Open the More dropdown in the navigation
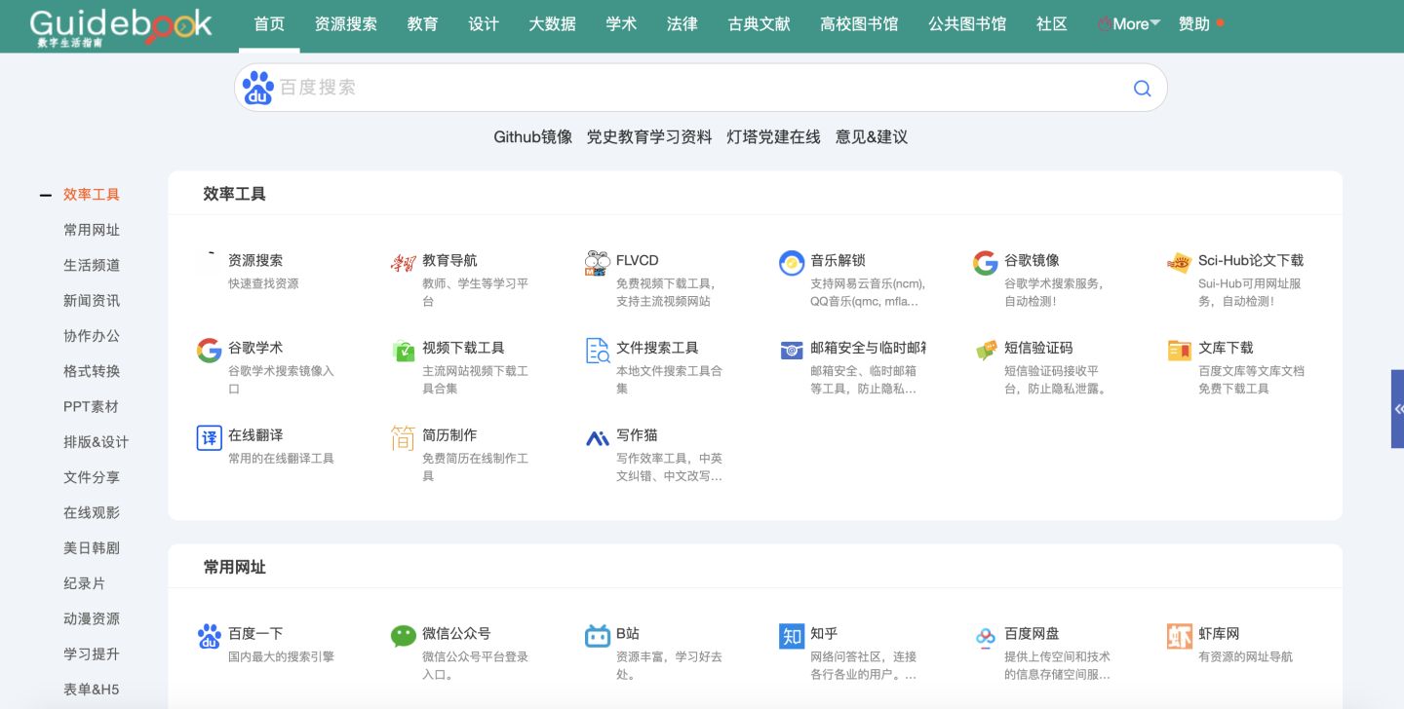The width and height of the screenshot is (1404, 709). tap(1129, 24)
